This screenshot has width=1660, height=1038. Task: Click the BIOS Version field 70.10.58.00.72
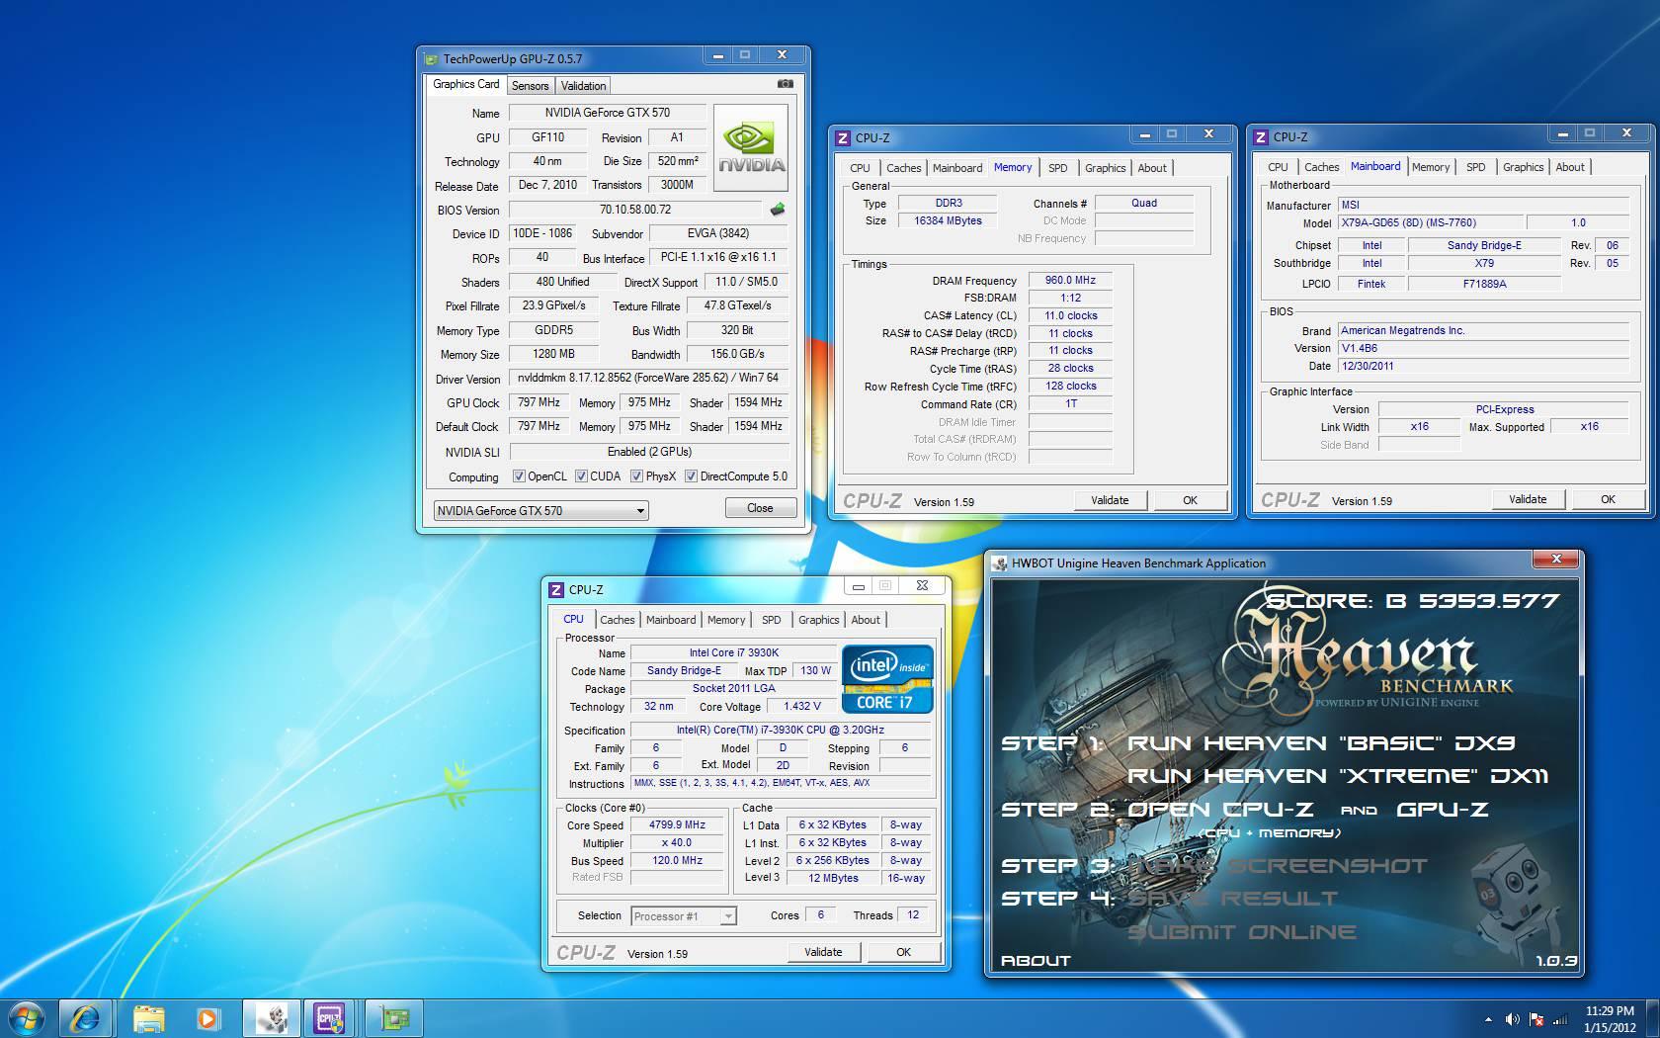click(x=635, y=210)
